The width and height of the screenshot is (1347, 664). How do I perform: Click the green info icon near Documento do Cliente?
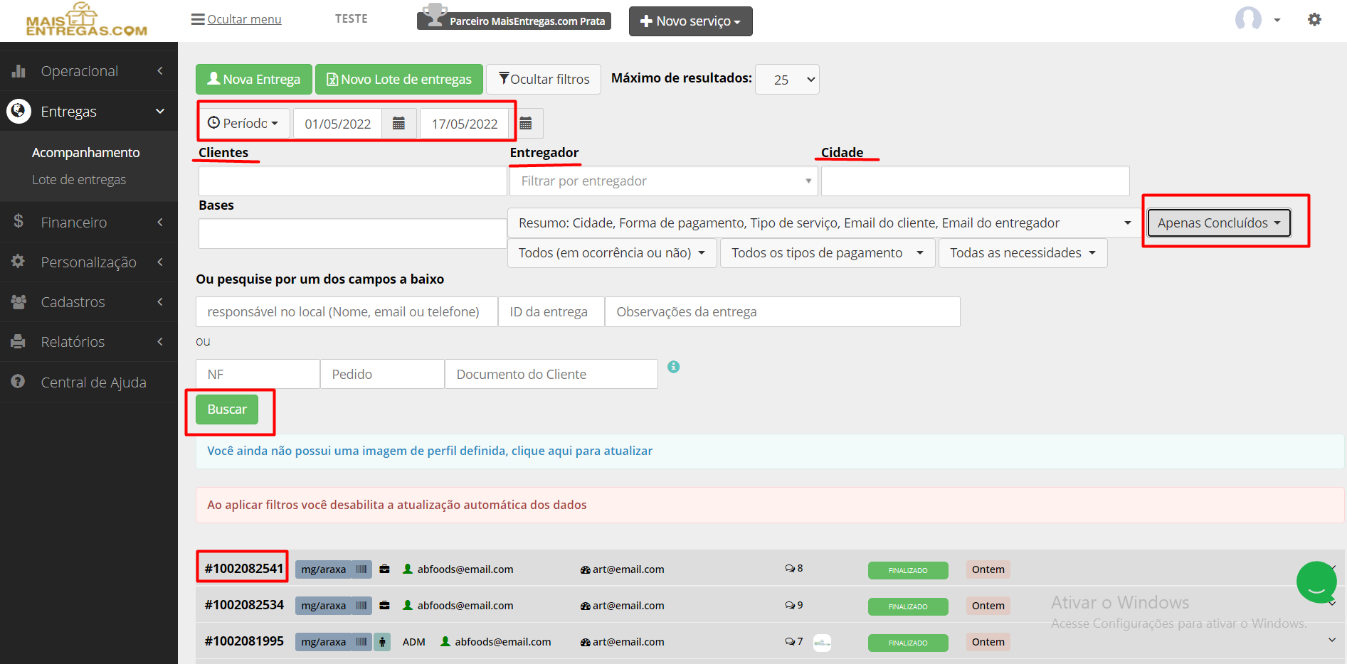pos(673,367)
